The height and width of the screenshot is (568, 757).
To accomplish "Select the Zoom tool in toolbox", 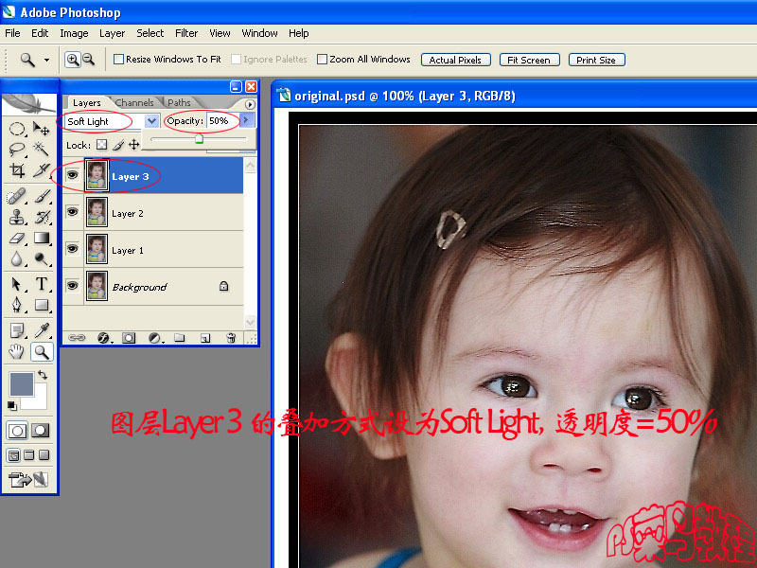I will 42,351.
